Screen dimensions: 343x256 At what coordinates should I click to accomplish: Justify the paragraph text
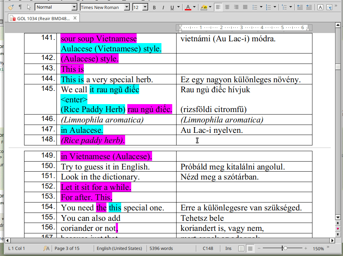[x=245, y=7]
